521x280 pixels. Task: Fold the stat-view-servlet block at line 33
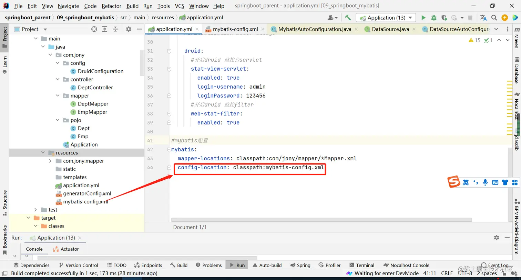pyautogui.click(x=169, y=69)
